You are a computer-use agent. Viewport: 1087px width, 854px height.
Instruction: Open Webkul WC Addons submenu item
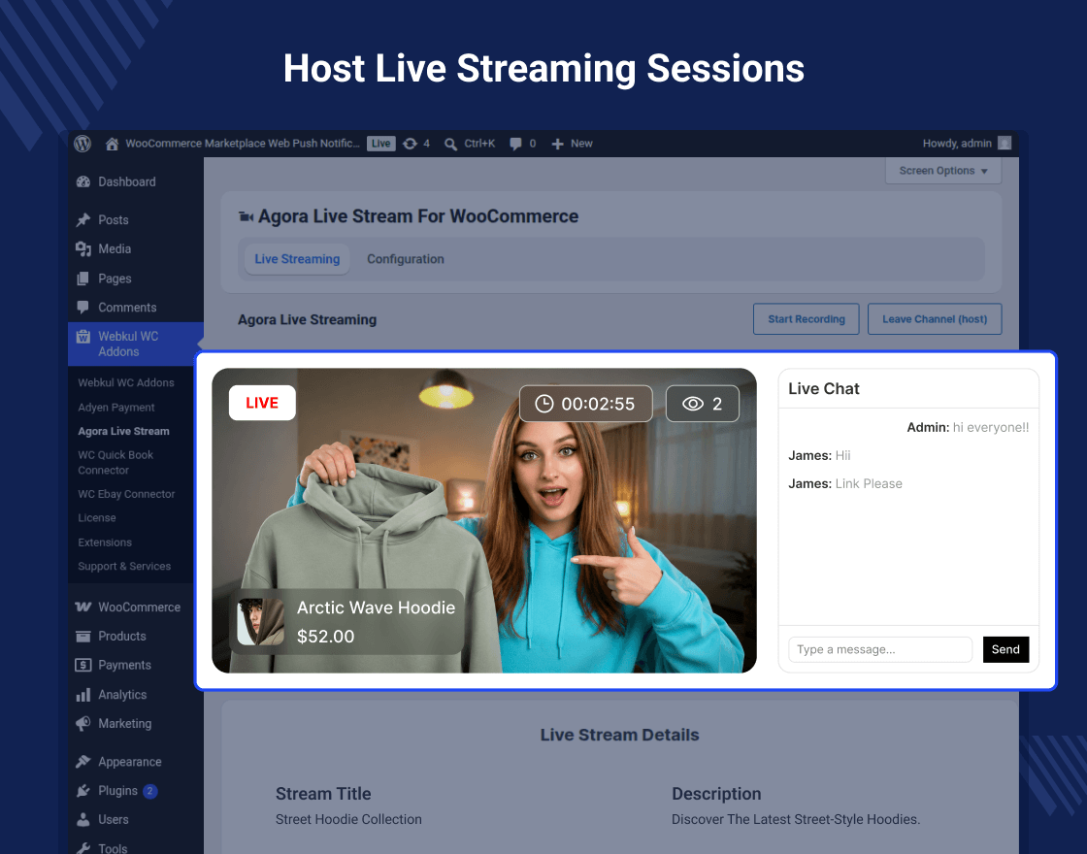tap(126, 382)
